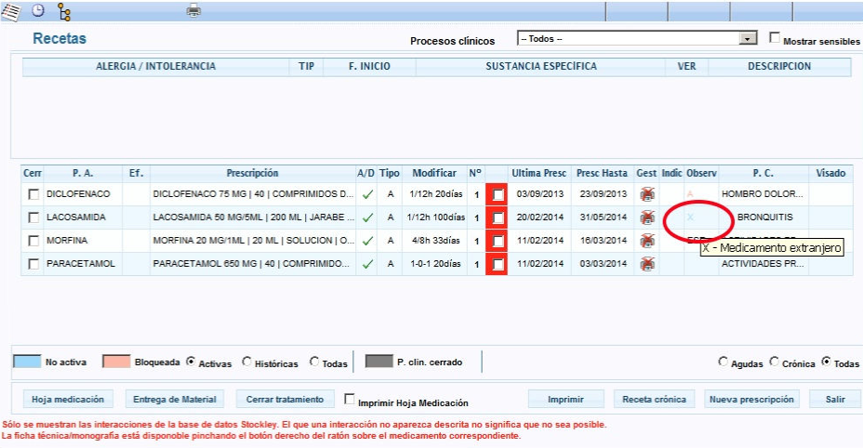Select the Históricas radio button
Viewport: 863px width, 448px height.
(x=247, y=362)
